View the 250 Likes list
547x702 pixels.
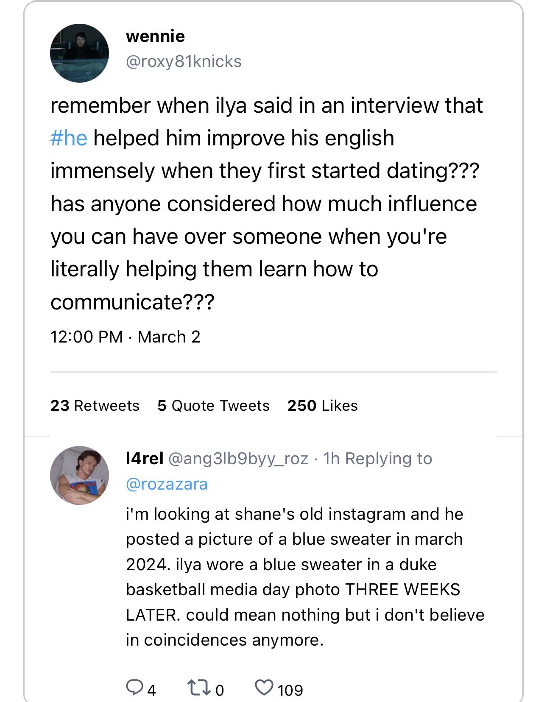[322, 406]
